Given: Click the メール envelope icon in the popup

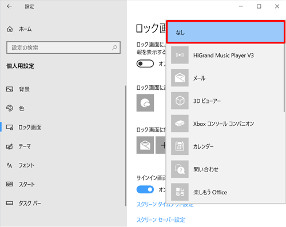Looking at the screenshot, I should point(180,78).
